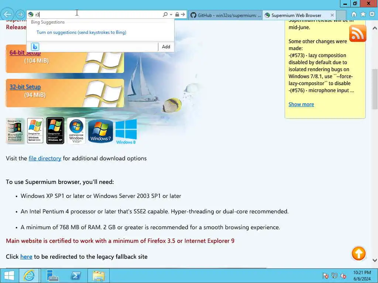Download the 32-bit Setup link
The height and width of the screenshot is (283, 378).
pyautogui.click(x=25, y=87)
